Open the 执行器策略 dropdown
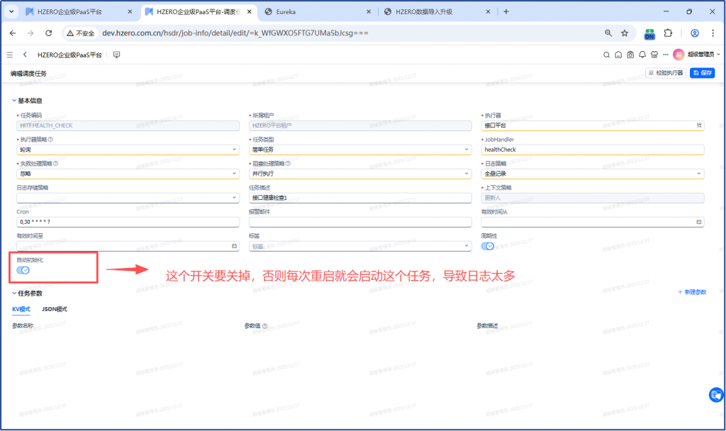 tap(128, 150)
